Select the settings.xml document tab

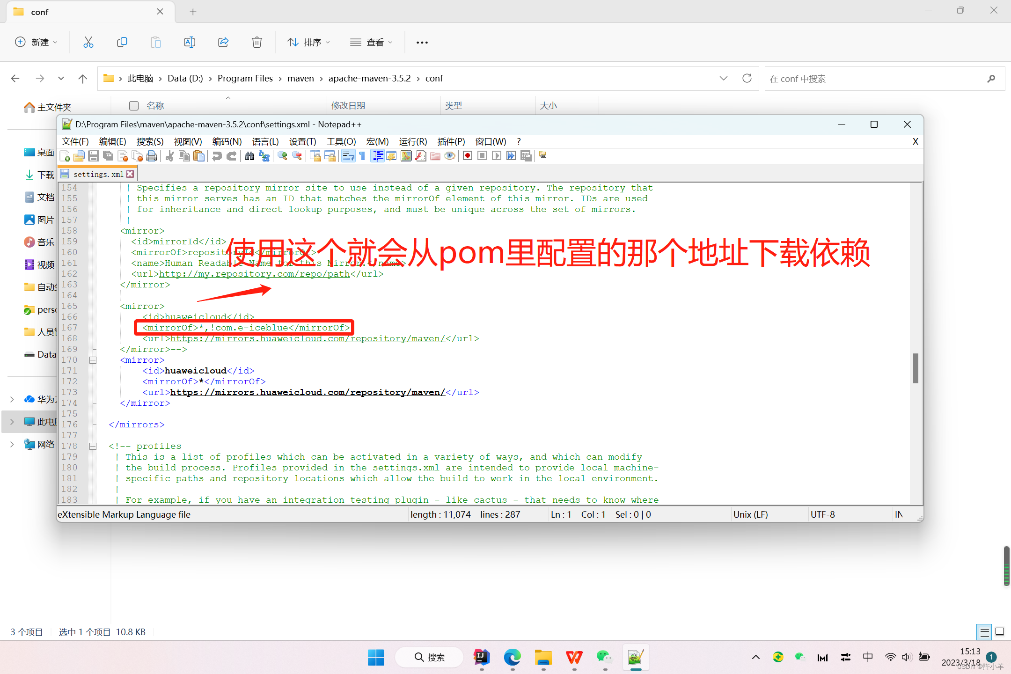[x=98, y=174]
